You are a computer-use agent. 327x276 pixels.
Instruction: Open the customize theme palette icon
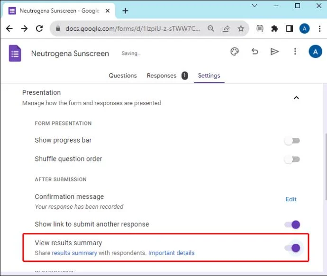click(x=235, y=52)
